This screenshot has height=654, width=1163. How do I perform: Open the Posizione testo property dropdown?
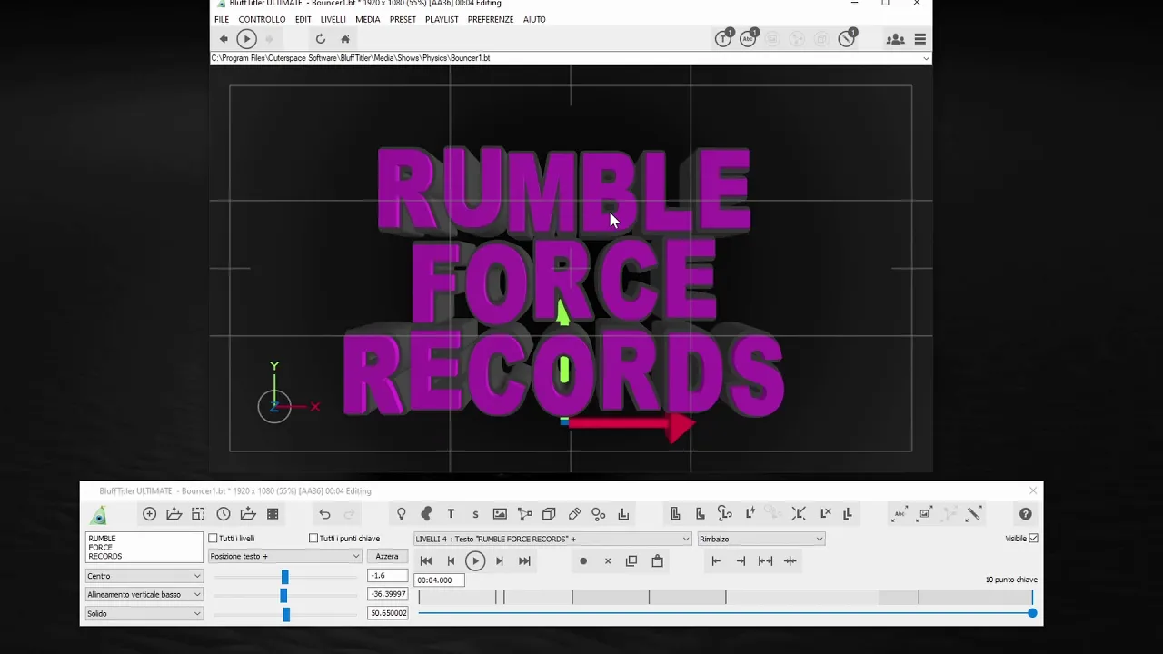pyautogui.click(x=284, y=556)
